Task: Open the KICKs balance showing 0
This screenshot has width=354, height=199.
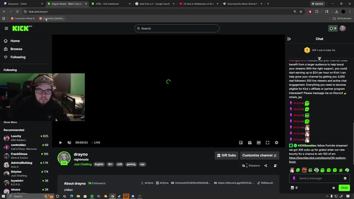Action: click(333, 28)
